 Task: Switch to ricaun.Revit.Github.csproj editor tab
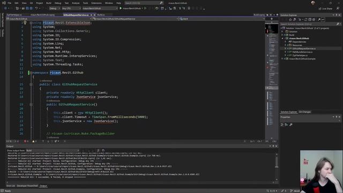click(42, 15)
